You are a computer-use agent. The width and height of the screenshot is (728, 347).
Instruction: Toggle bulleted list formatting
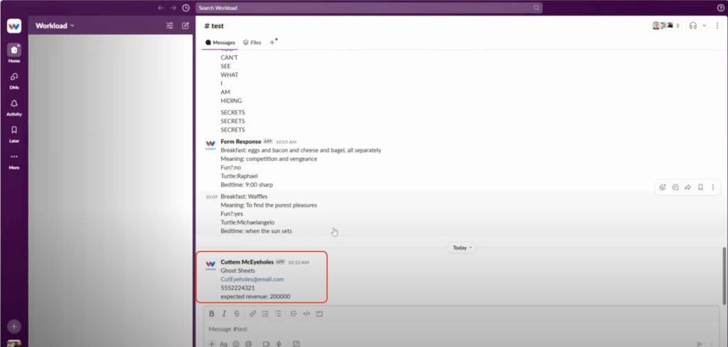(x=278, y=314)
